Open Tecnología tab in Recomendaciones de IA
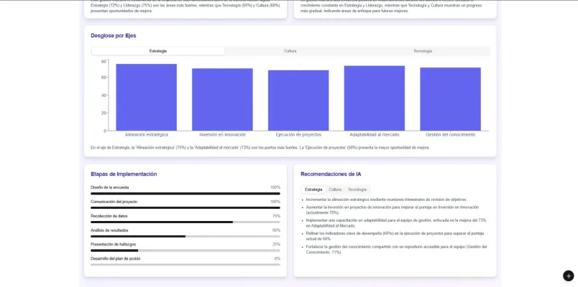The image size is (578, 287). (x=357, y=189)
